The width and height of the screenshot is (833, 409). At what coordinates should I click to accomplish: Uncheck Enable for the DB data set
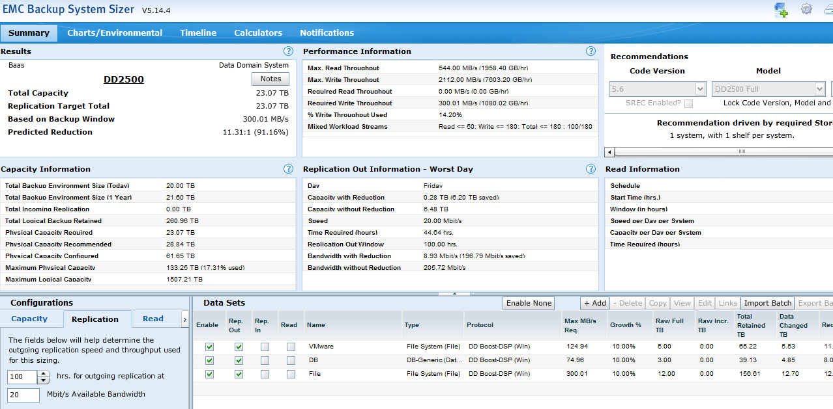tap(209, 360)
